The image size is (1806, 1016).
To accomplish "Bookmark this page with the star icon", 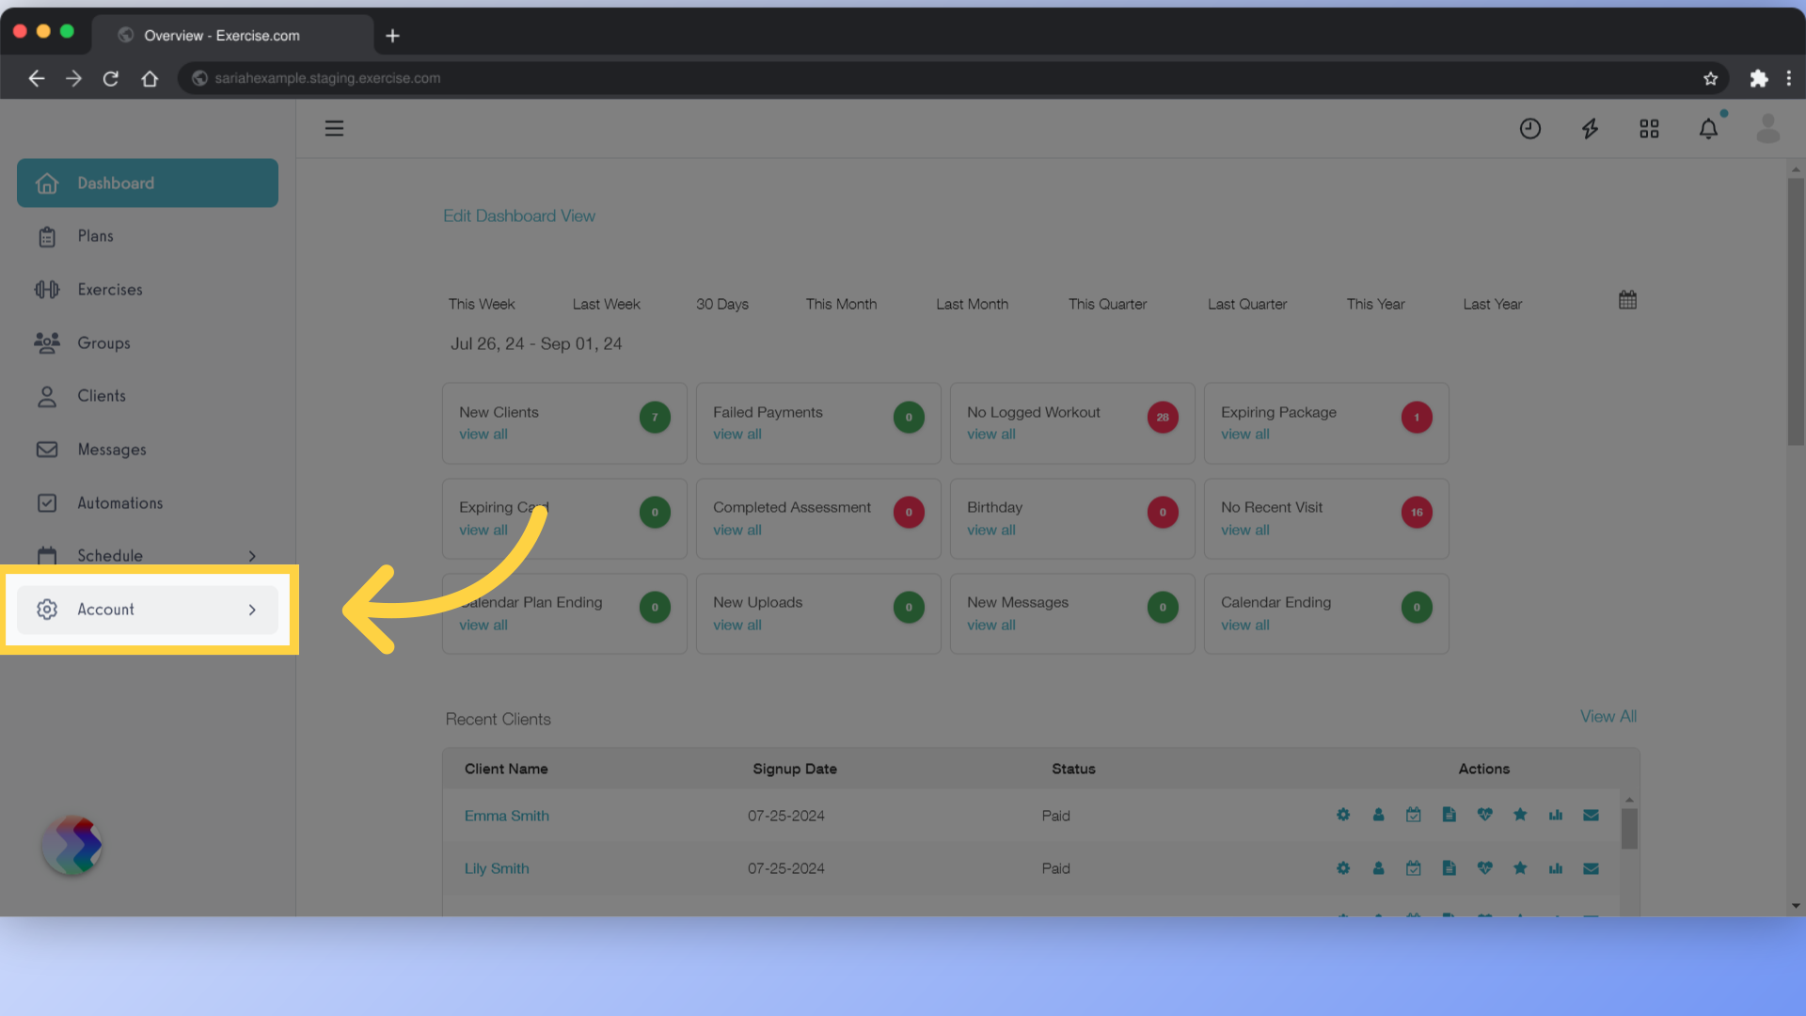I will click(x=1711, y=79).
